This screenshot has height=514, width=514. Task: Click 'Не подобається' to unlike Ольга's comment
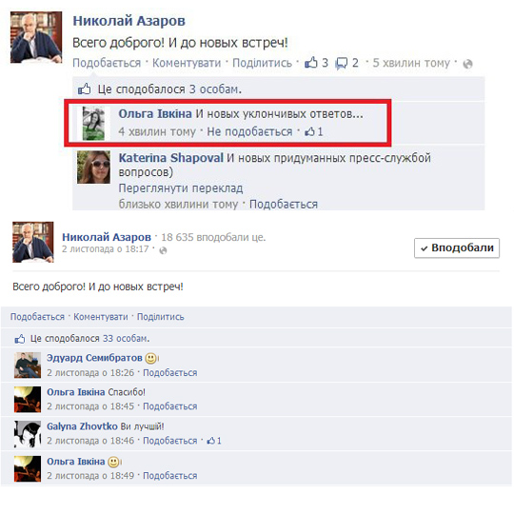click(249, 131)
